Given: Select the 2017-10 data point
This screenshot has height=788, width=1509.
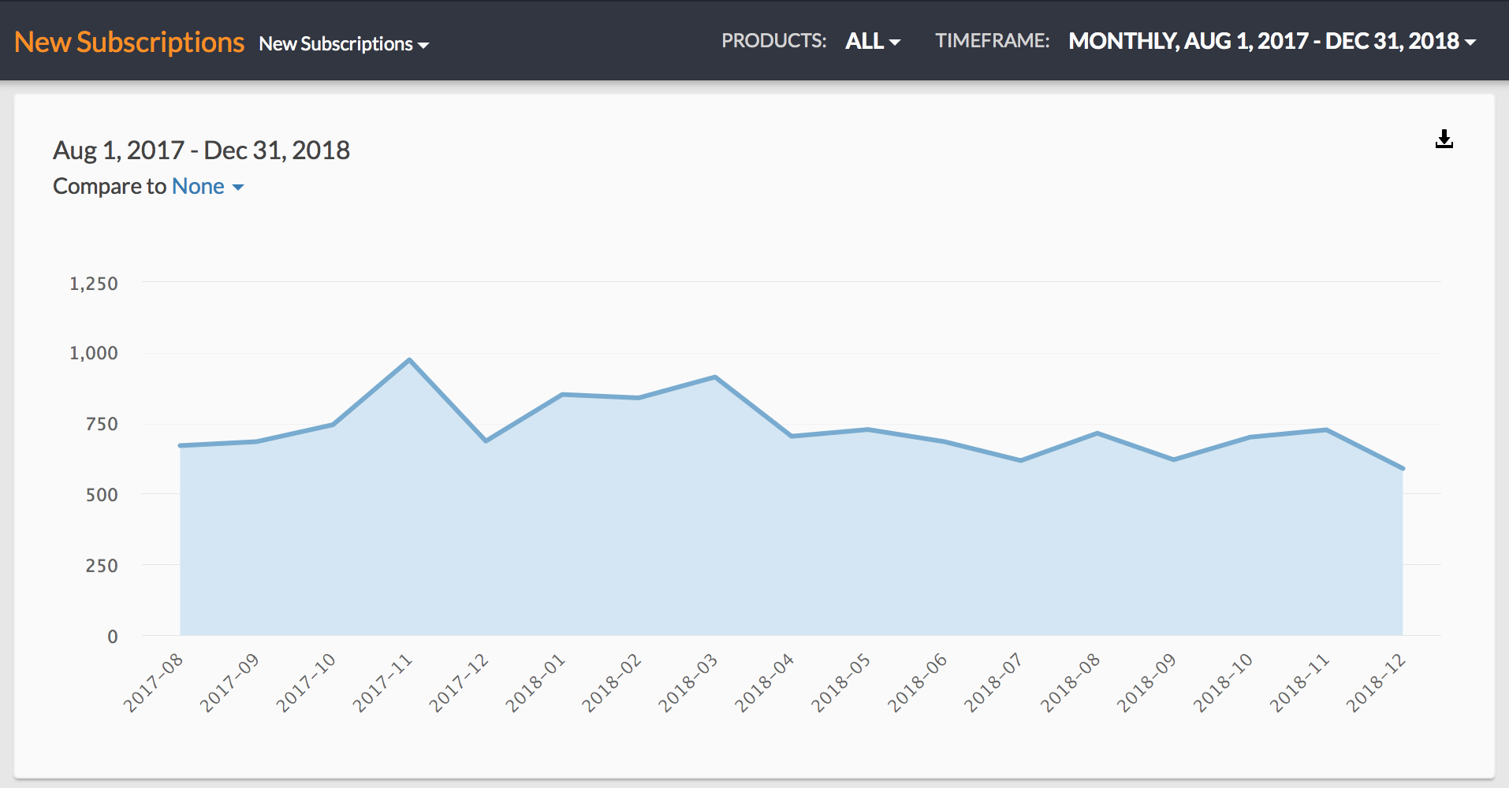Looking at the screenshot, I should pyautogui.click(x=333, y=425).
